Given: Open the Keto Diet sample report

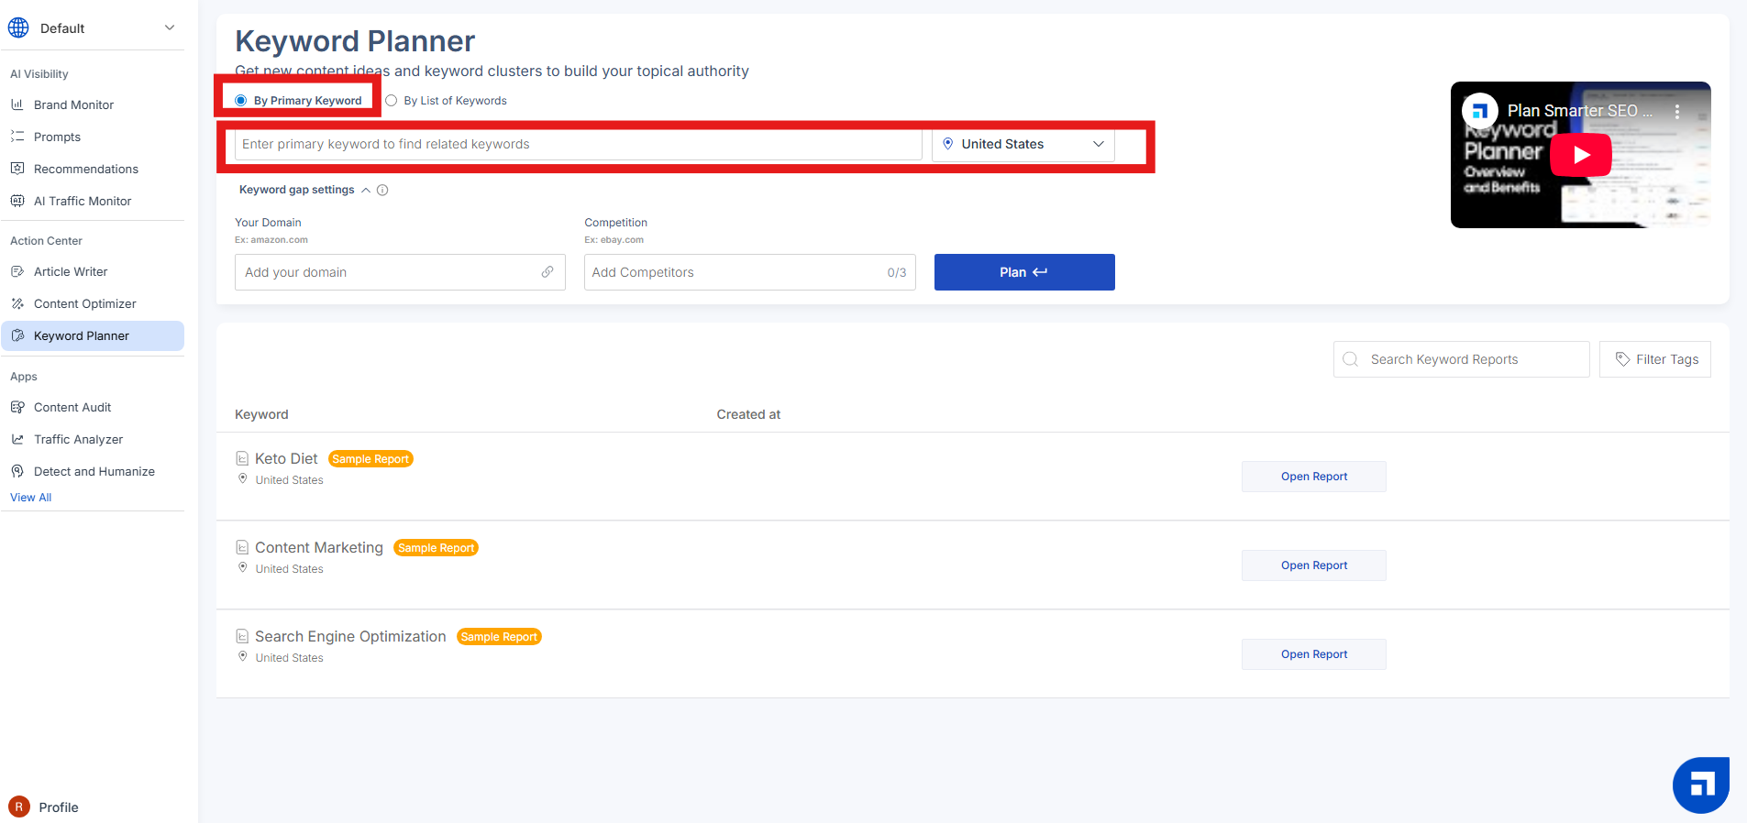Looking at the screenshot, I should click(1313, 477).
